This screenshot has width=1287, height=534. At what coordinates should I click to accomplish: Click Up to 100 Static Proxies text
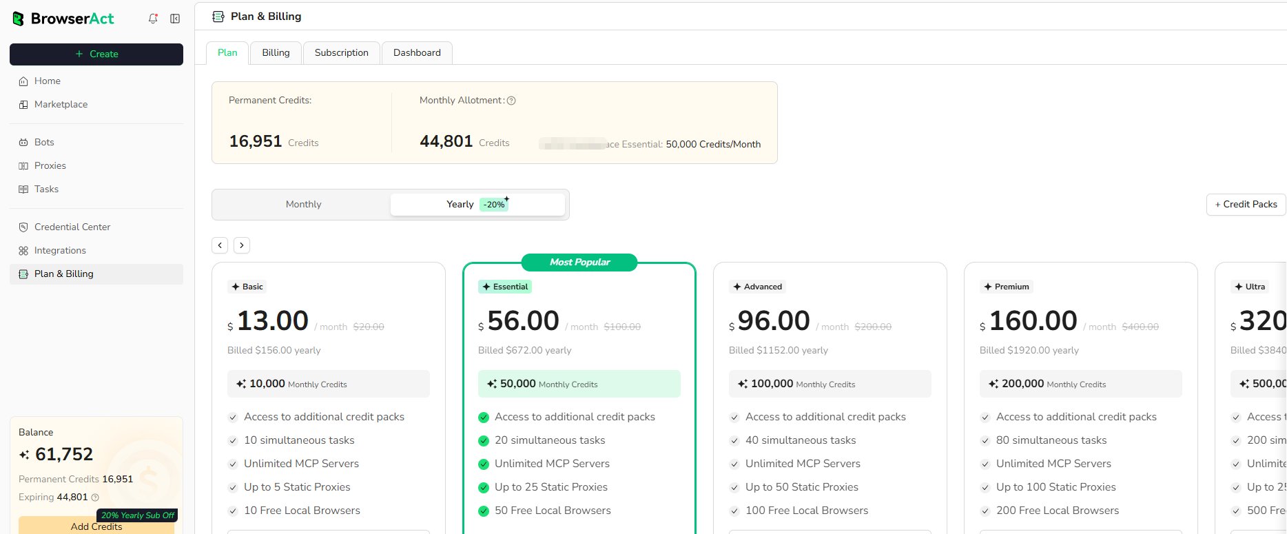(x=1056, y=487)
